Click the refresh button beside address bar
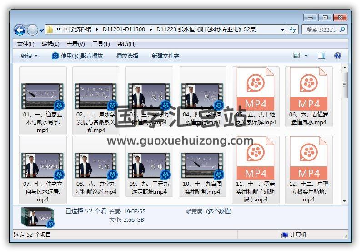 coord(293,29)
